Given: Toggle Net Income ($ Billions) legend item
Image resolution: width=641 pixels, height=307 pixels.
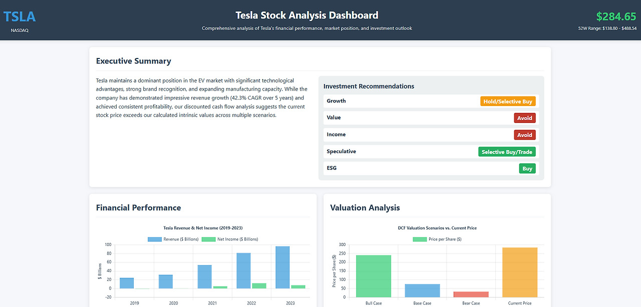Looking at the screenshot, I should [230, 239].
